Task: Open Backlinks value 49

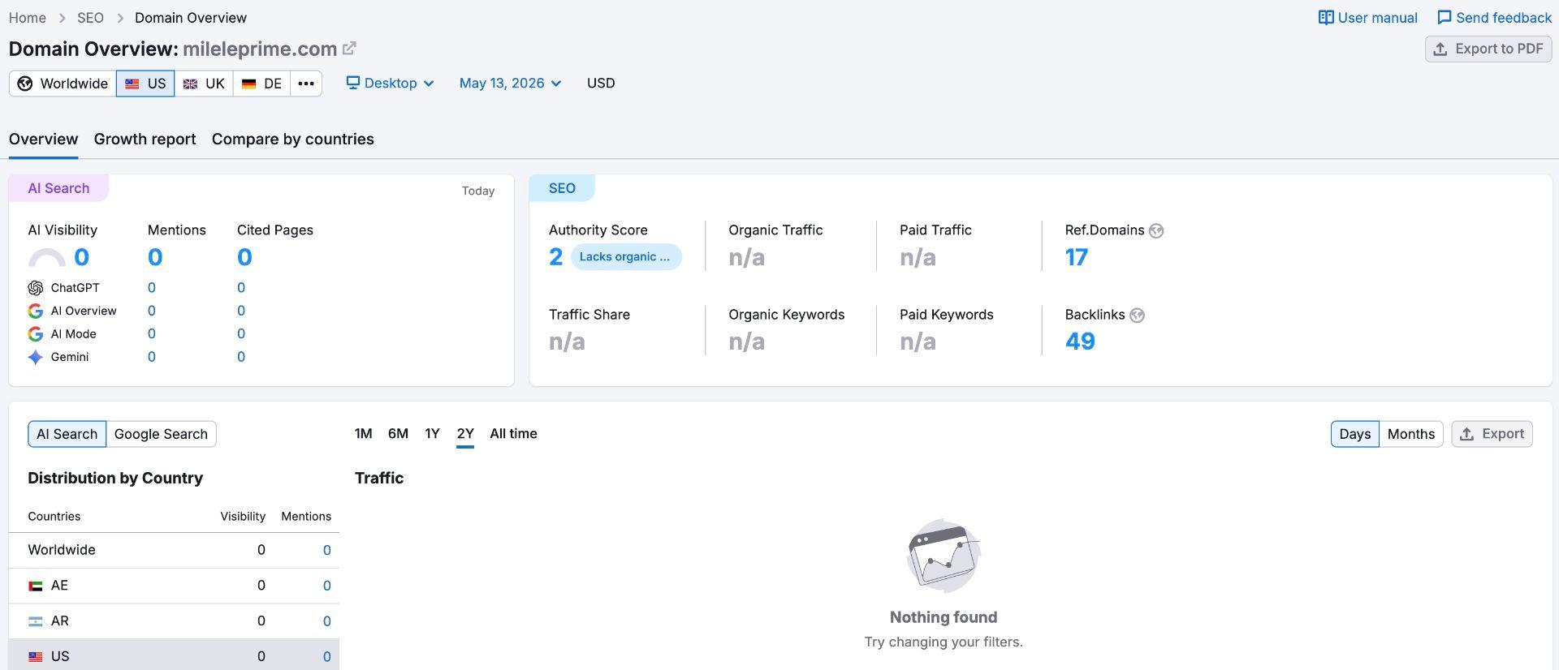Action: pos(1080,341)
